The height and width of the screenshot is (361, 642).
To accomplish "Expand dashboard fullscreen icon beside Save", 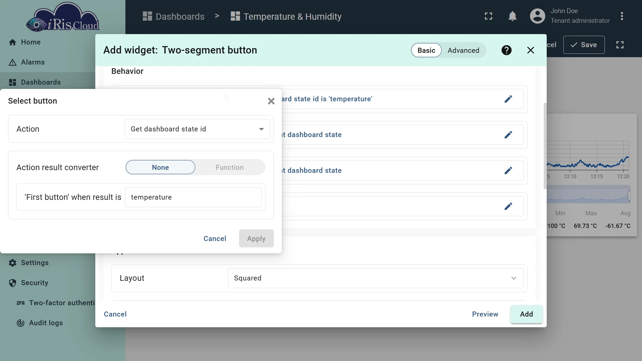I will point(620,45).
